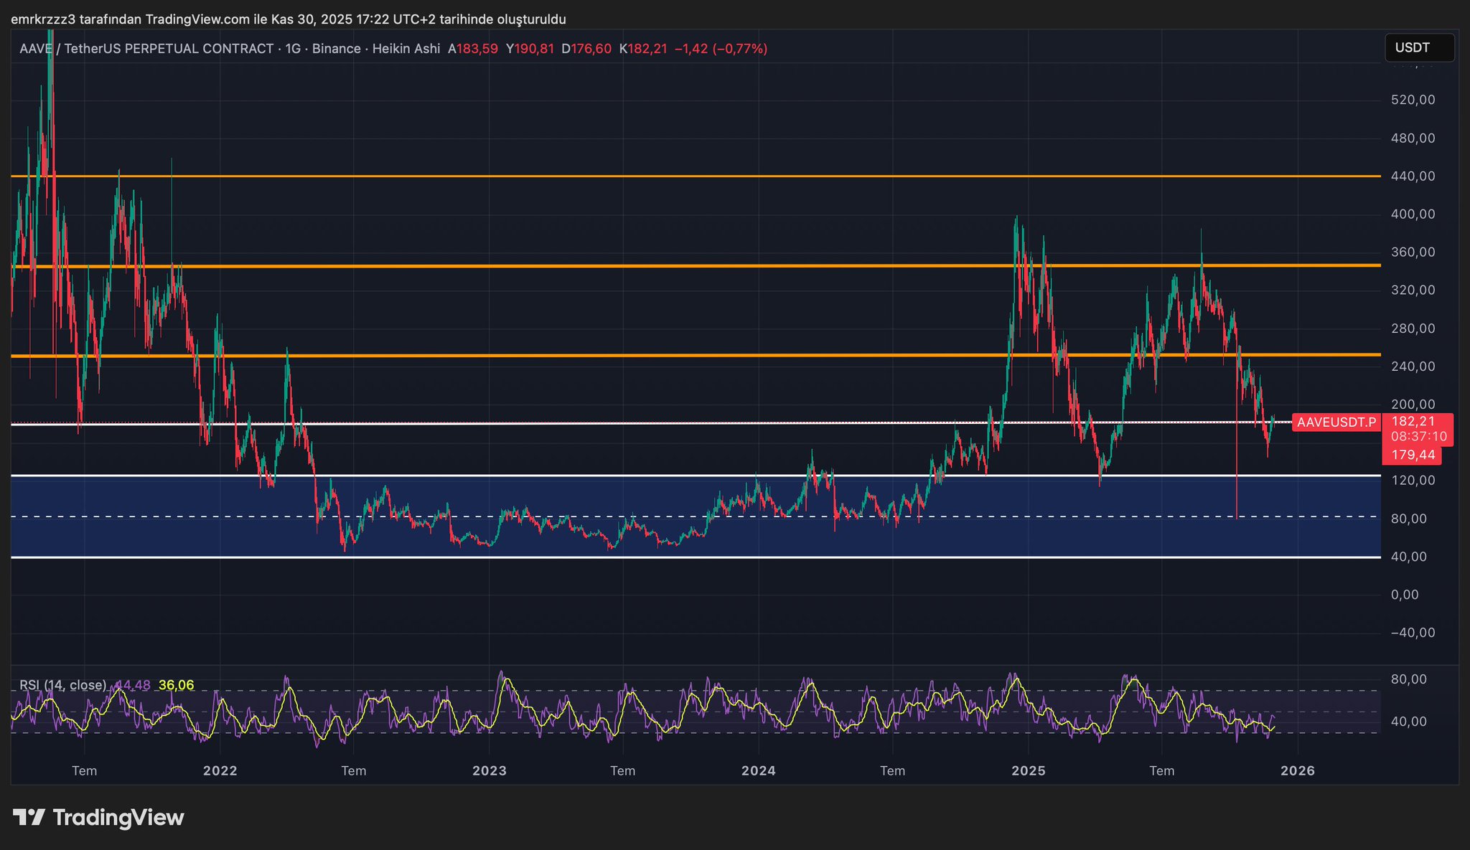The height and width of the screenshot is (850, 1470).
Task: Click the purple 44,48 RSI value
Action: (x=134, y=685)
